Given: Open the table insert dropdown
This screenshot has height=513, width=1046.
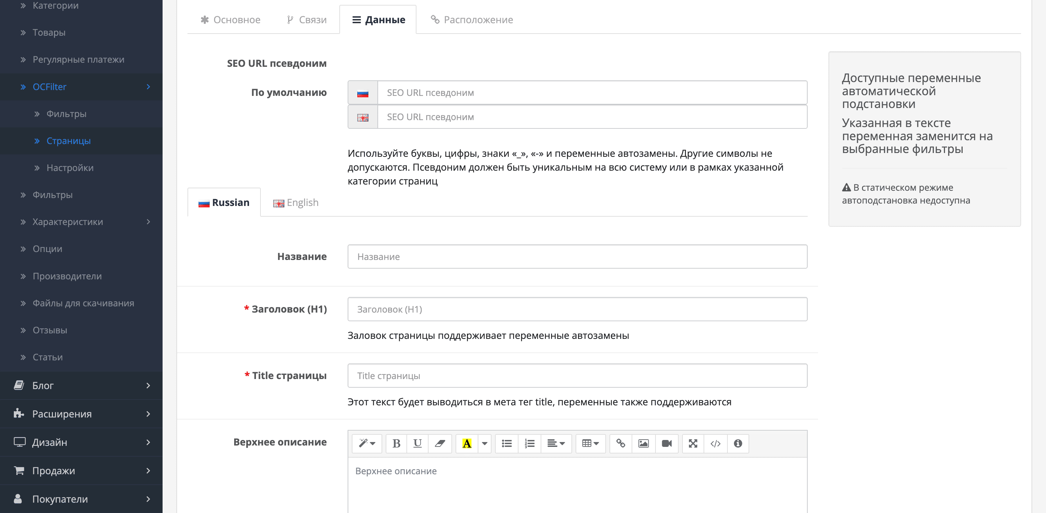Looking at the screenshot, I should click(x=590, y=443).
